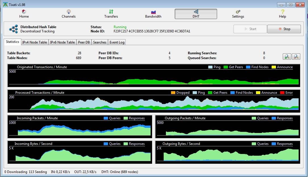The image size is (308, 177).
Task: Open the Settings section
Action: 238,14
